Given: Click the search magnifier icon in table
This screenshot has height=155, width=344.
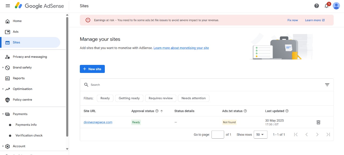Looking at the screenshot, I should 86,85.
